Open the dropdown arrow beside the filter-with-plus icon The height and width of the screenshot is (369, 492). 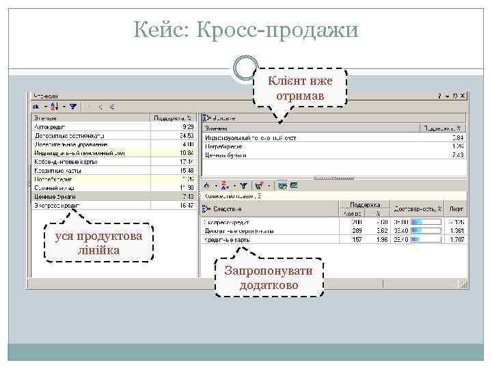[x=269, y=186]
